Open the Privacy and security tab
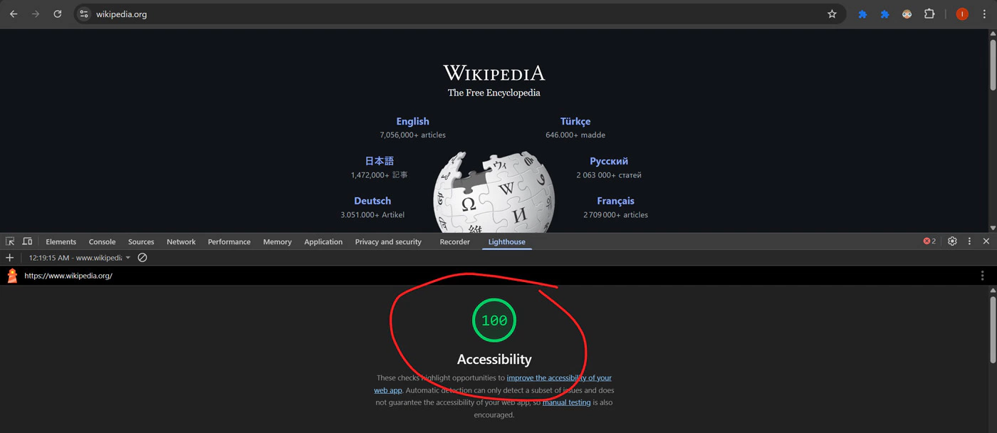Screen dimensions: 997x433 (x=388, y=242)
